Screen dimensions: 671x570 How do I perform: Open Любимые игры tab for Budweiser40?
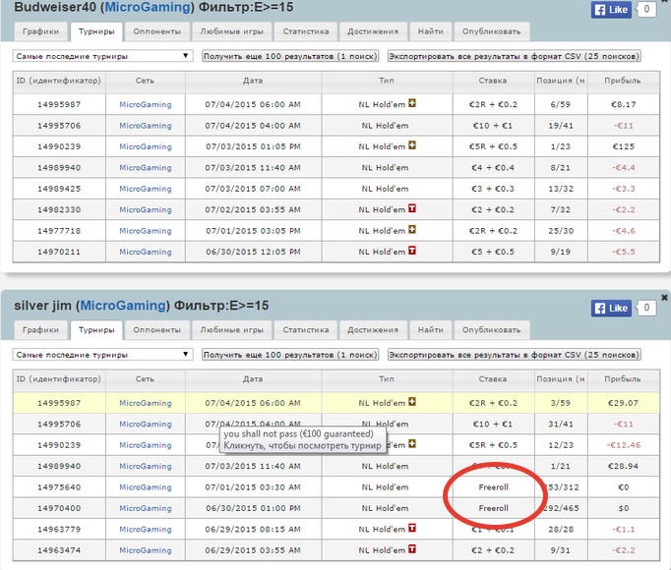coord(231,31)
